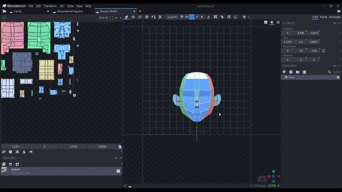342x192 pixels.
Task: Click the Create Face icon
Action: point(229,17)
